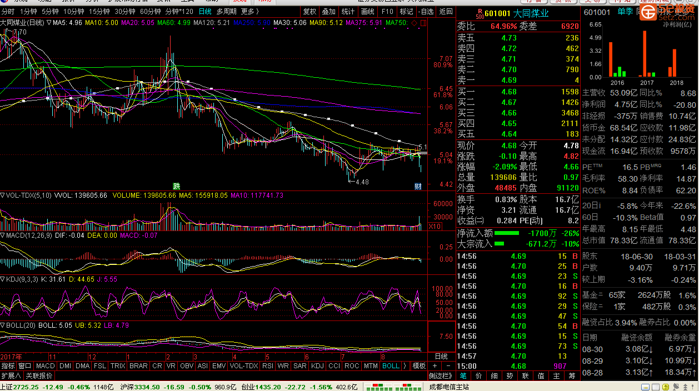The height and width of the screenshot is (391, 699).
Task: Zoom in with the + button beside 模板
Action: coord(435,366)
